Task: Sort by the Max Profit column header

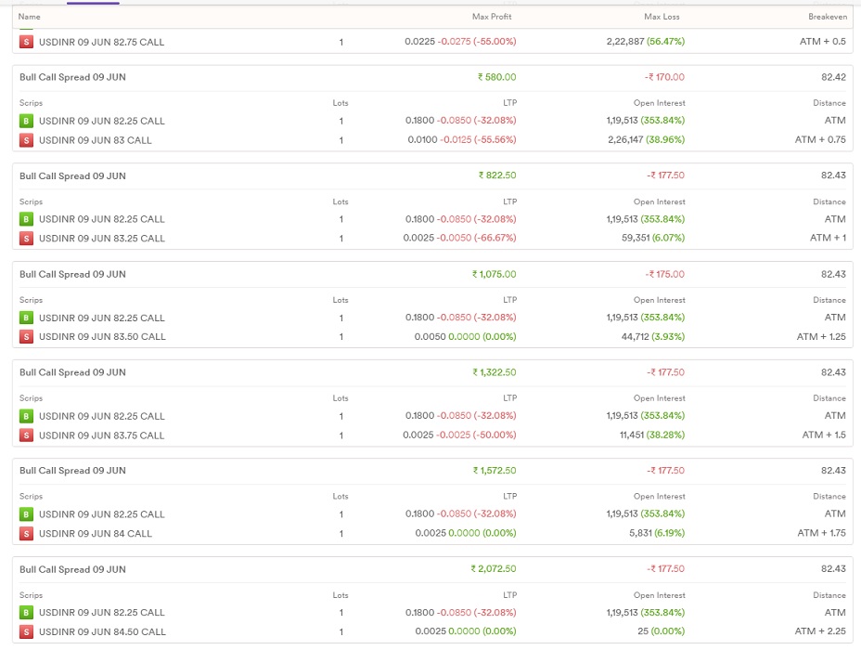Action: pyautogui.click(x=491, y=17)
